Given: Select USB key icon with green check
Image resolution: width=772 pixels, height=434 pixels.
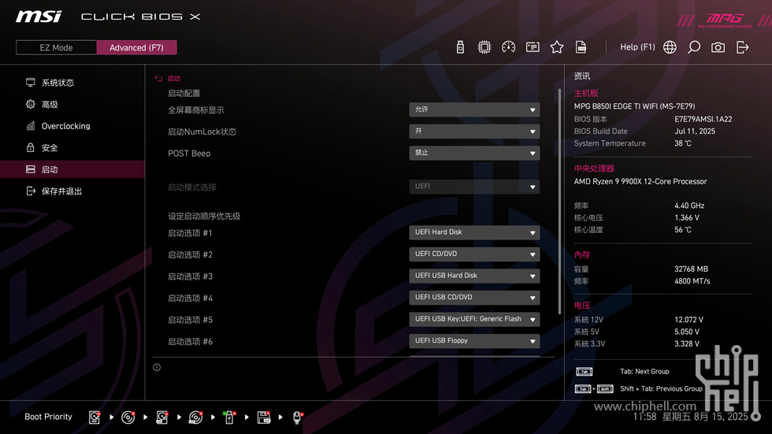Looking at the screenshot, I should pos(229,417).
